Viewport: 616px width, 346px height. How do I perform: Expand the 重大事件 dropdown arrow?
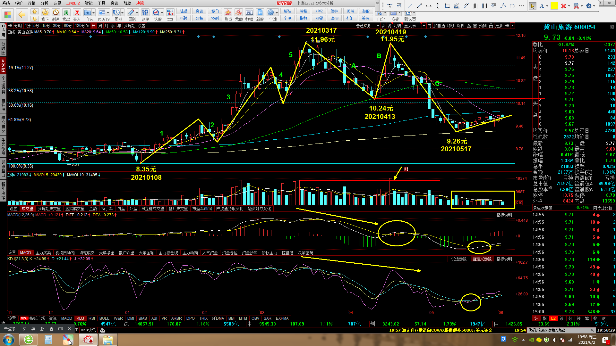tap(424, 26)
